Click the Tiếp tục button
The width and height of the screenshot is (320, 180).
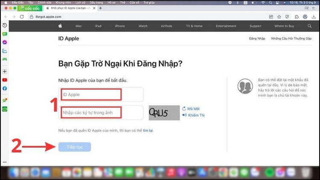[75, 147]
